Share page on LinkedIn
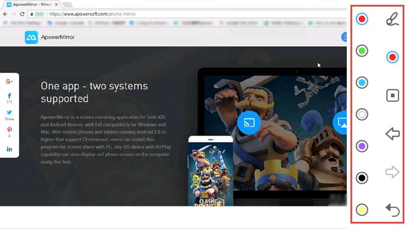The height and width of the screenshot is (229, 408). [x=10, y=149]
